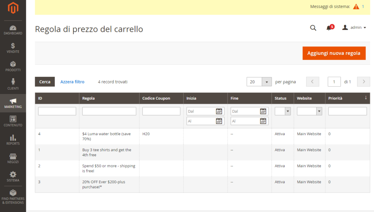Open the Prodotti menu icon
Screen dimensions: 374x212
pyautogui.click(x=13, y=67)
